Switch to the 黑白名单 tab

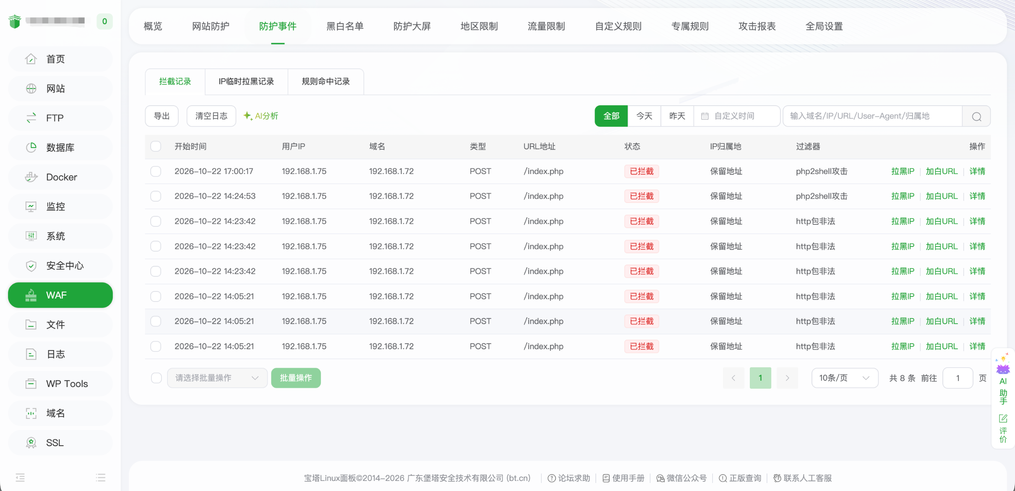[x=345, y=26]
